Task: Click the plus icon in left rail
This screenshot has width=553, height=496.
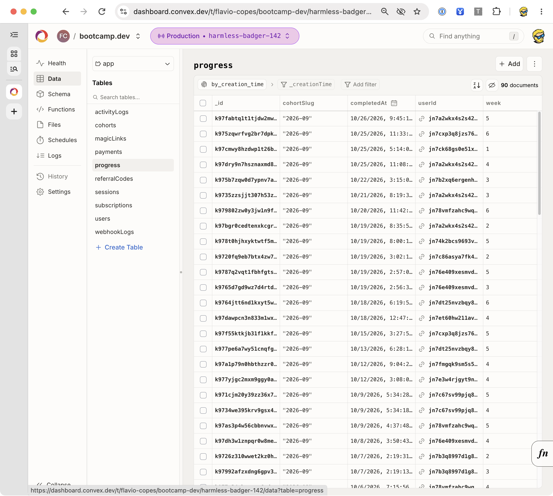Action: coord(14,111)
